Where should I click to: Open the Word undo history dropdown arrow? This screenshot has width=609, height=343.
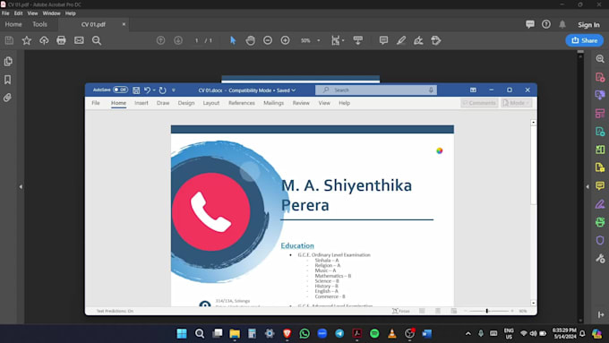coord(154,90)
